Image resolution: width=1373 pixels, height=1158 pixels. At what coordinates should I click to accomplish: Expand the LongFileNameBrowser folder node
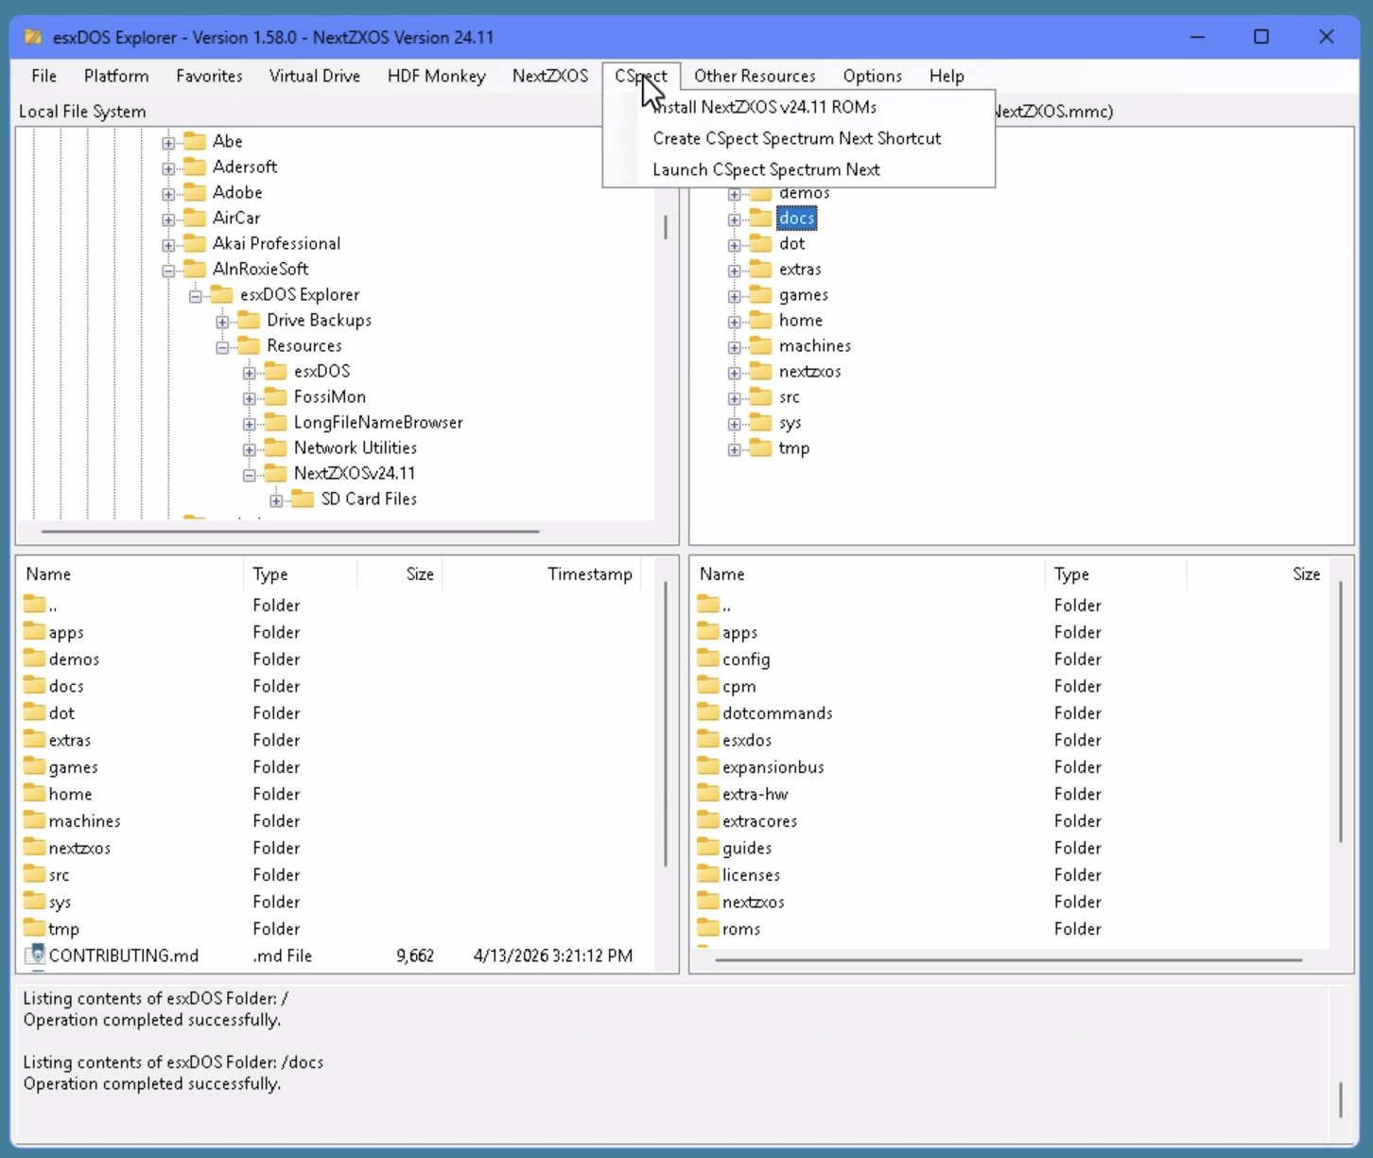coord(250,423)
